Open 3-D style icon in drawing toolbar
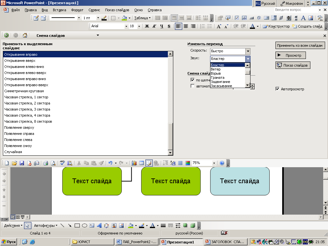This screenshot has width=328, height=246. coord(193,225)
